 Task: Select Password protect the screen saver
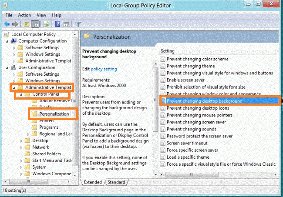pyautogui.click(x=199, y=136)
